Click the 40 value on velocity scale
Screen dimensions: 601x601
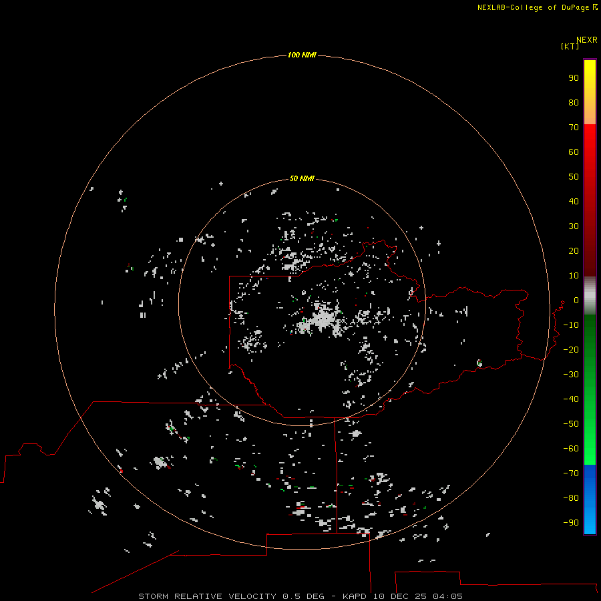click(x=574, y=202)
